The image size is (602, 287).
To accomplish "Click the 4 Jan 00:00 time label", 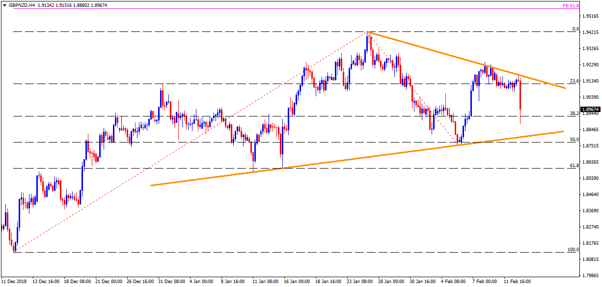I will [x=200, y=282].
